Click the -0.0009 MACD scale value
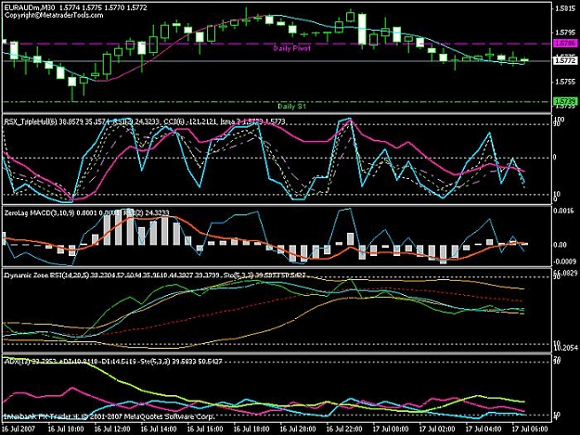 coord(564,262)
